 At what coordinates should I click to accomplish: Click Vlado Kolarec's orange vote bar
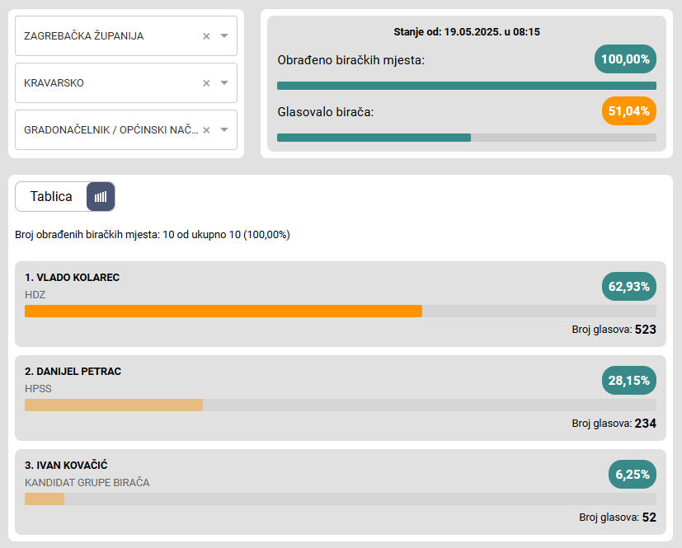pos(223,311)
